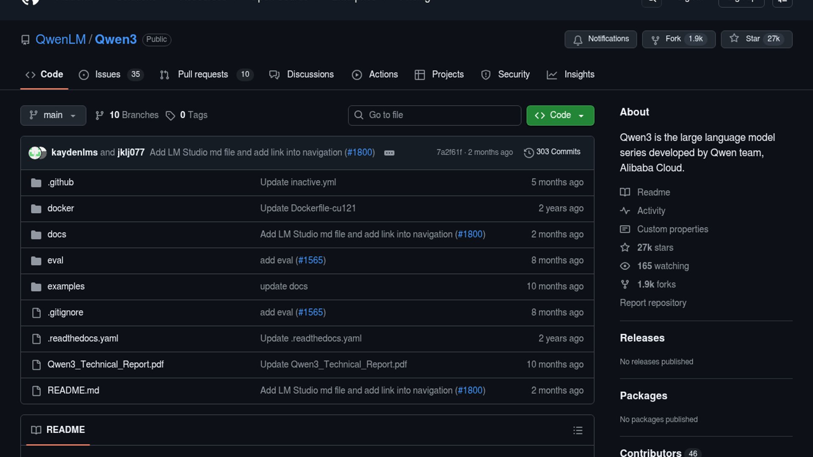Expand the green Code dropdown

560,115
